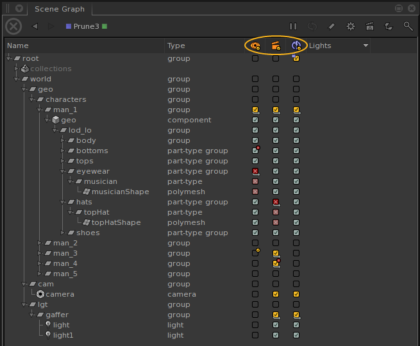Screen dimensions: 420x346
Task: Click the Prune3 node label
Action: pyautogui.click(x=86, y=26)
